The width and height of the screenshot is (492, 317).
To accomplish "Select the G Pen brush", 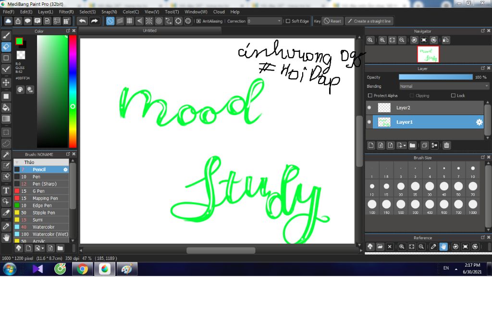I will coord(41,191).
